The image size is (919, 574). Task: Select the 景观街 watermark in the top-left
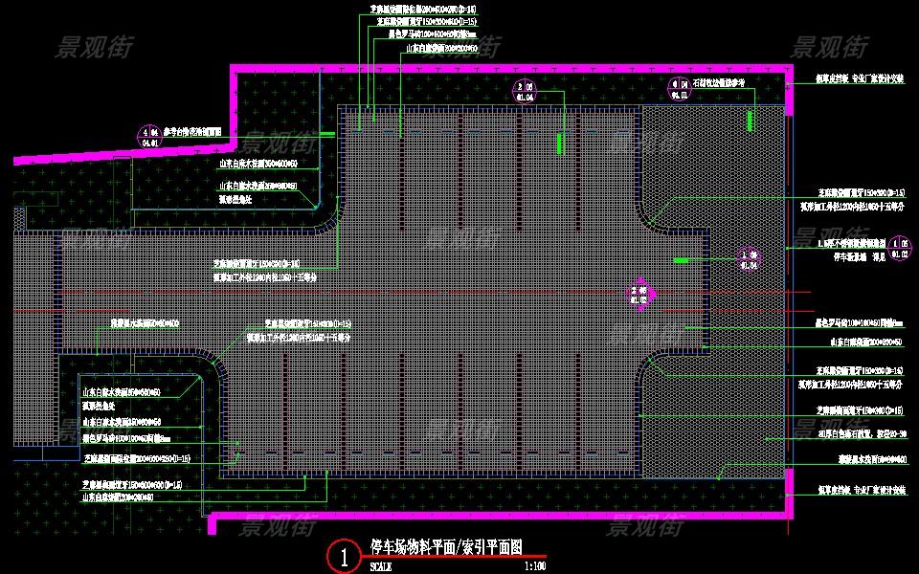[96, 46]
